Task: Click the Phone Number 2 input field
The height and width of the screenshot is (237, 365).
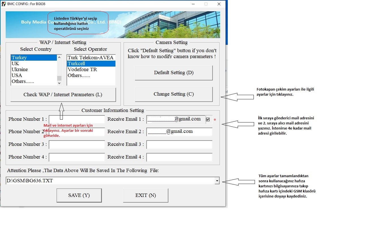Action: (x=77, y=132)
